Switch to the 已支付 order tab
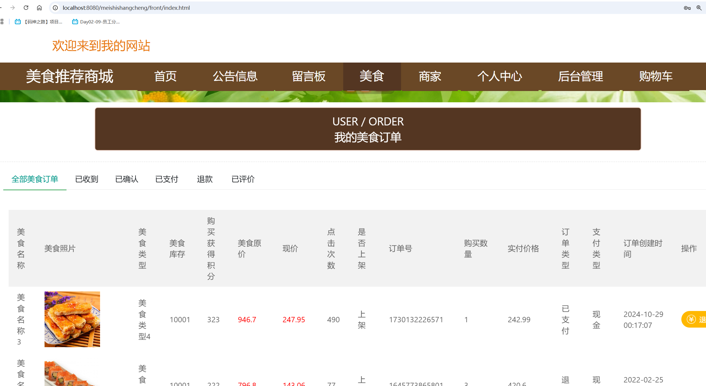The width and height of the screenshot is (706, 386). click(x=167, y=179)
